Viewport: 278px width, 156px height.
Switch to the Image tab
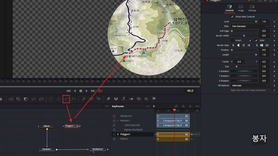[241, 8]
